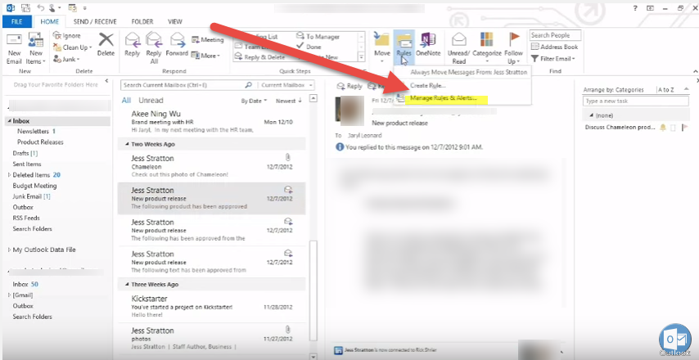Collapse the Three Weeks Ago group
This screenshot has height=360, width=699.
click(127, 284)
